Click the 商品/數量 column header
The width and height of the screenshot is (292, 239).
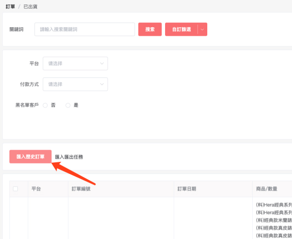coord(267,189)
